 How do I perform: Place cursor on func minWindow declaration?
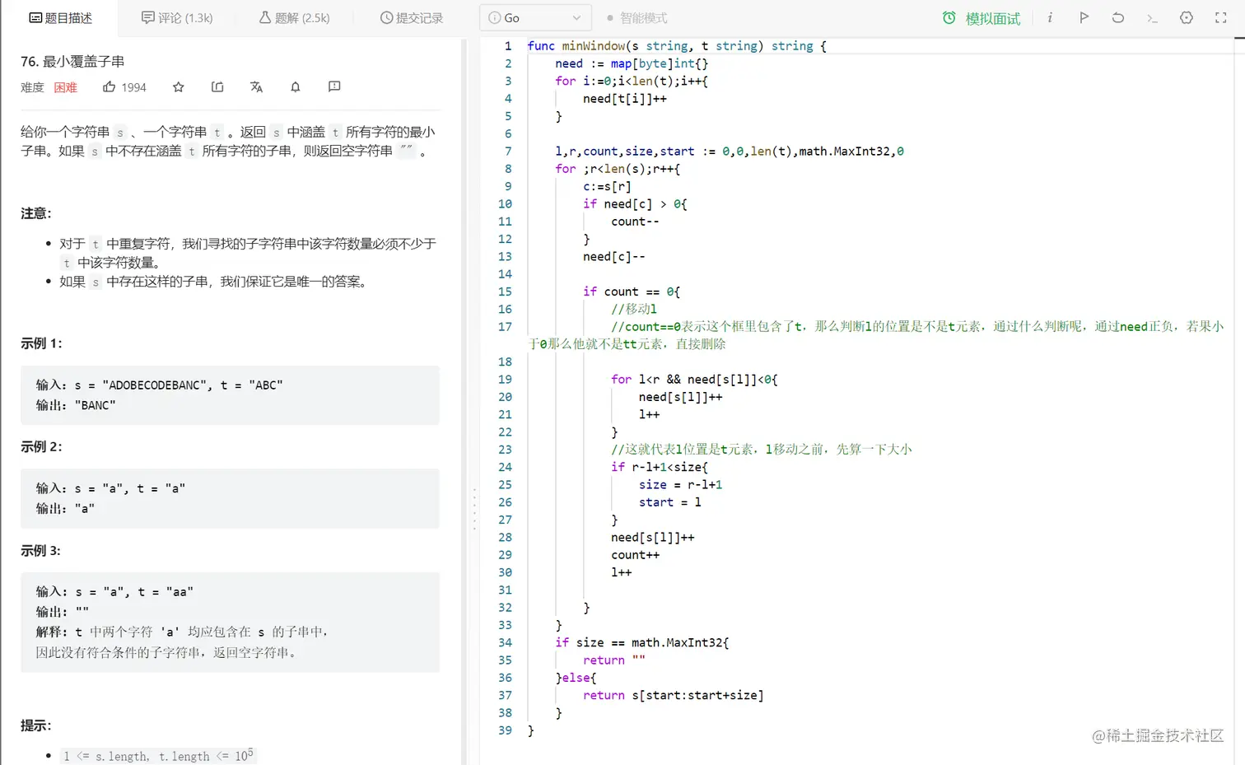click(x=677, y=46)
